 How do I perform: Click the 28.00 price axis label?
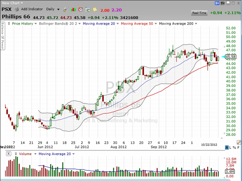point(231,134)
